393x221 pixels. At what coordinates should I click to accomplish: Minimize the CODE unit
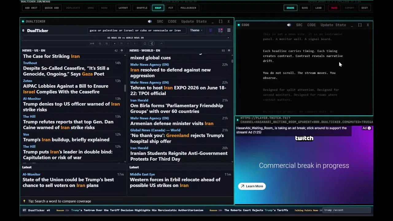352,25
